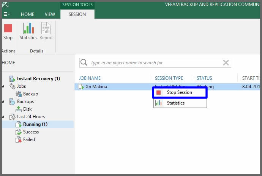The image size is (262, 176).
Task: Click the Failed red X icon
Action: click(18, 140)
